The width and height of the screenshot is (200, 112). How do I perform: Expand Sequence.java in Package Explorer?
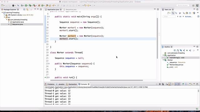pyautogui.click(x=9, y=24)
